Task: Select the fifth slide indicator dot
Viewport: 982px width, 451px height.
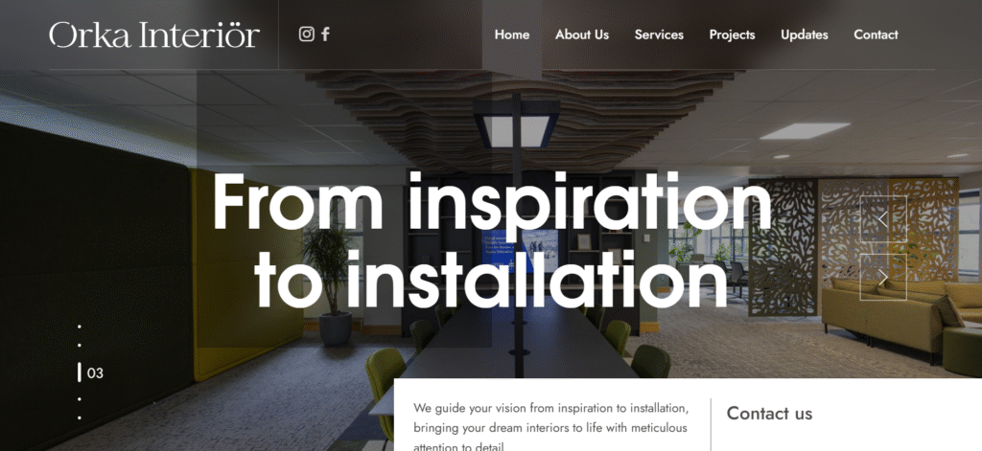Action: [x=79, y=417]
